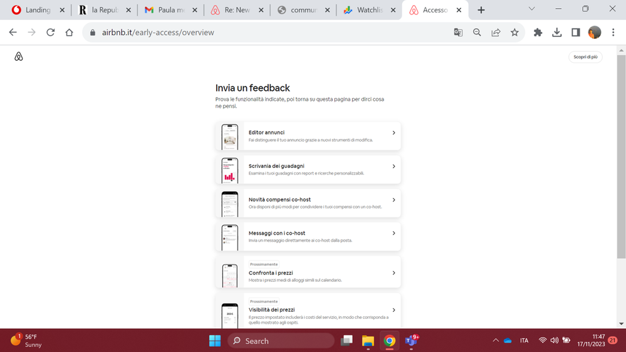The width and height of the screenshot is (626, 352).
Task: Click the share page icon
Action: [x=496, y=33]
